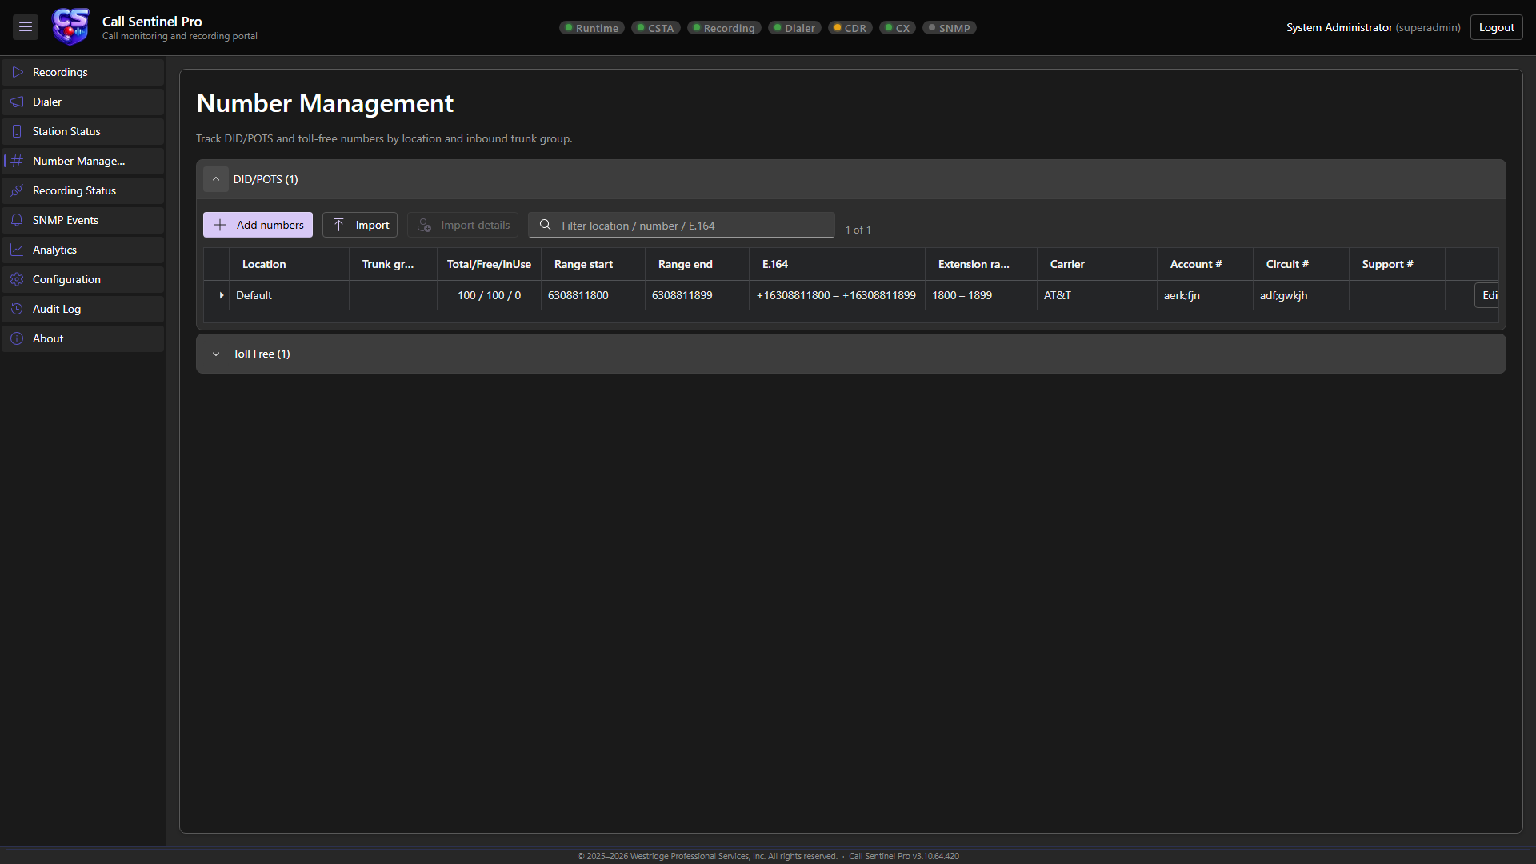Click the Range start column header

tap(593, 264)
